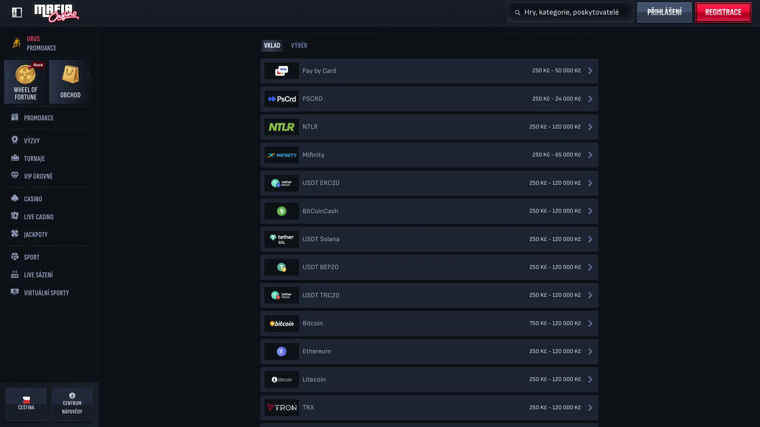Select the Vklad tab
The height and width of the screenshot is (427, 760).
click(272, 46)
